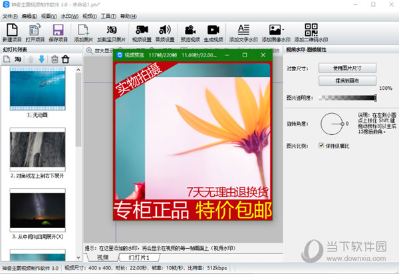Click the 撑满到画布 button
Screen dimensions: 399x274
[347, 80]
